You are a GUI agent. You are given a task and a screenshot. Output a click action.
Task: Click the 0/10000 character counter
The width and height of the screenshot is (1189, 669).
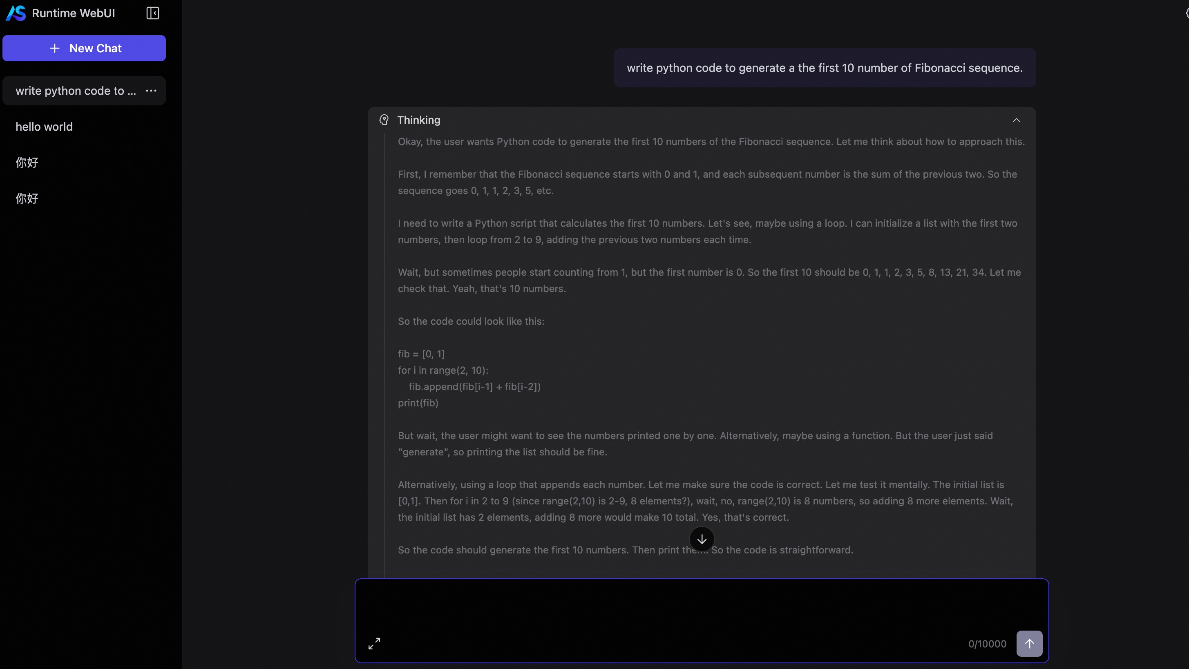click(987, 644)
